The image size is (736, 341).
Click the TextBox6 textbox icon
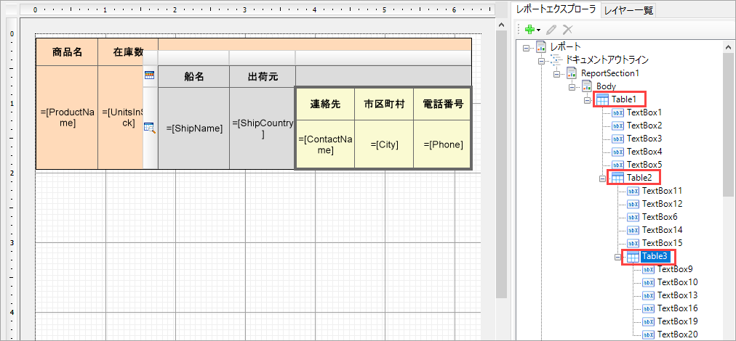point(633,218)
